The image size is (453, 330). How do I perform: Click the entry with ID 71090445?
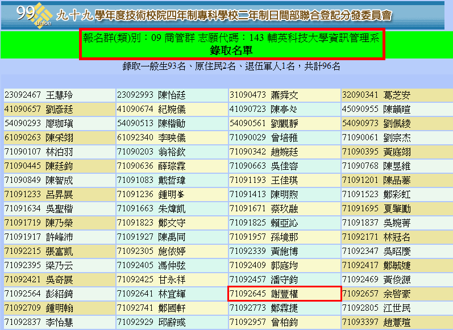60,166
